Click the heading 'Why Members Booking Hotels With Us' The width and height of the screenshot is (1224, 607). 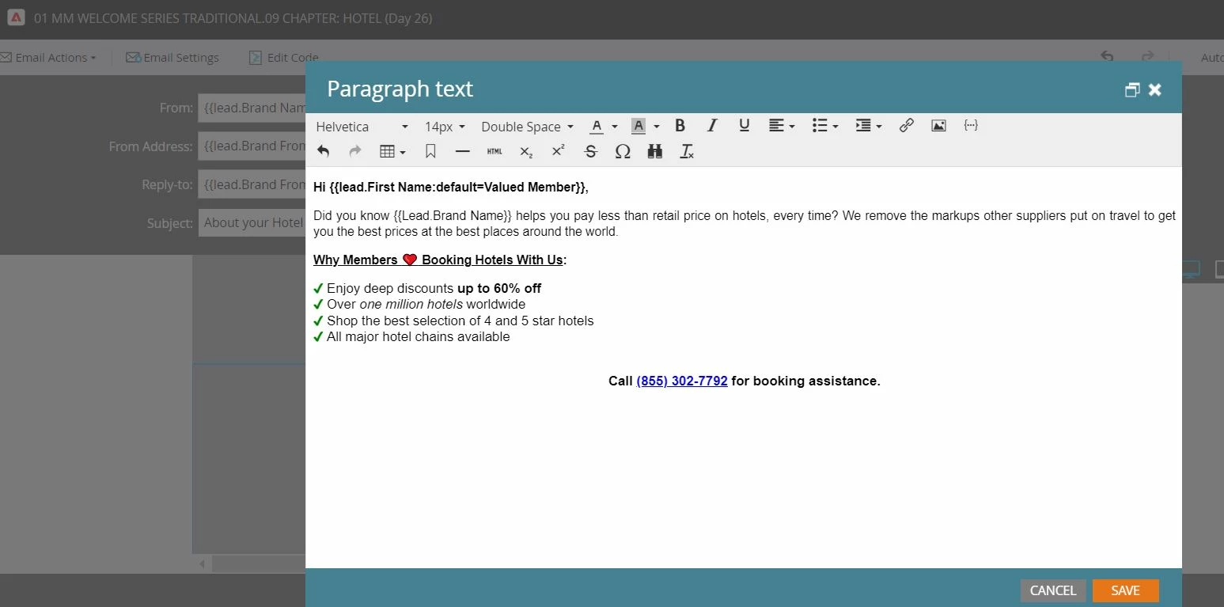(440, 260)
